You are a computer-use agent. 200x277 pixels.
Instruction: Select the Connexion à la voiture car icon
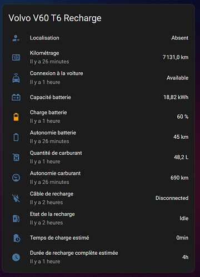point(16,78)
